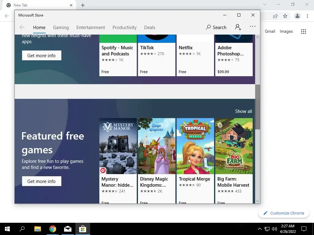Image resolution: width=314 pixels, height=235 pixels.
Task: Open Chrome profile avatar icon
Action: coord(297,16)
